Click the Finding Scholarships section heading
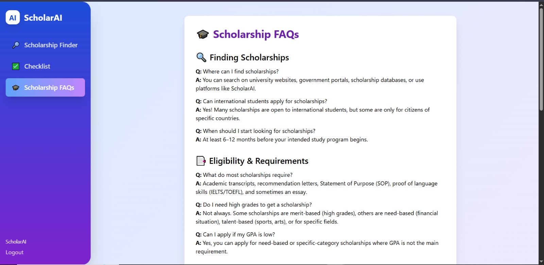Screen dimensions: 544x265 click(249, 57)
